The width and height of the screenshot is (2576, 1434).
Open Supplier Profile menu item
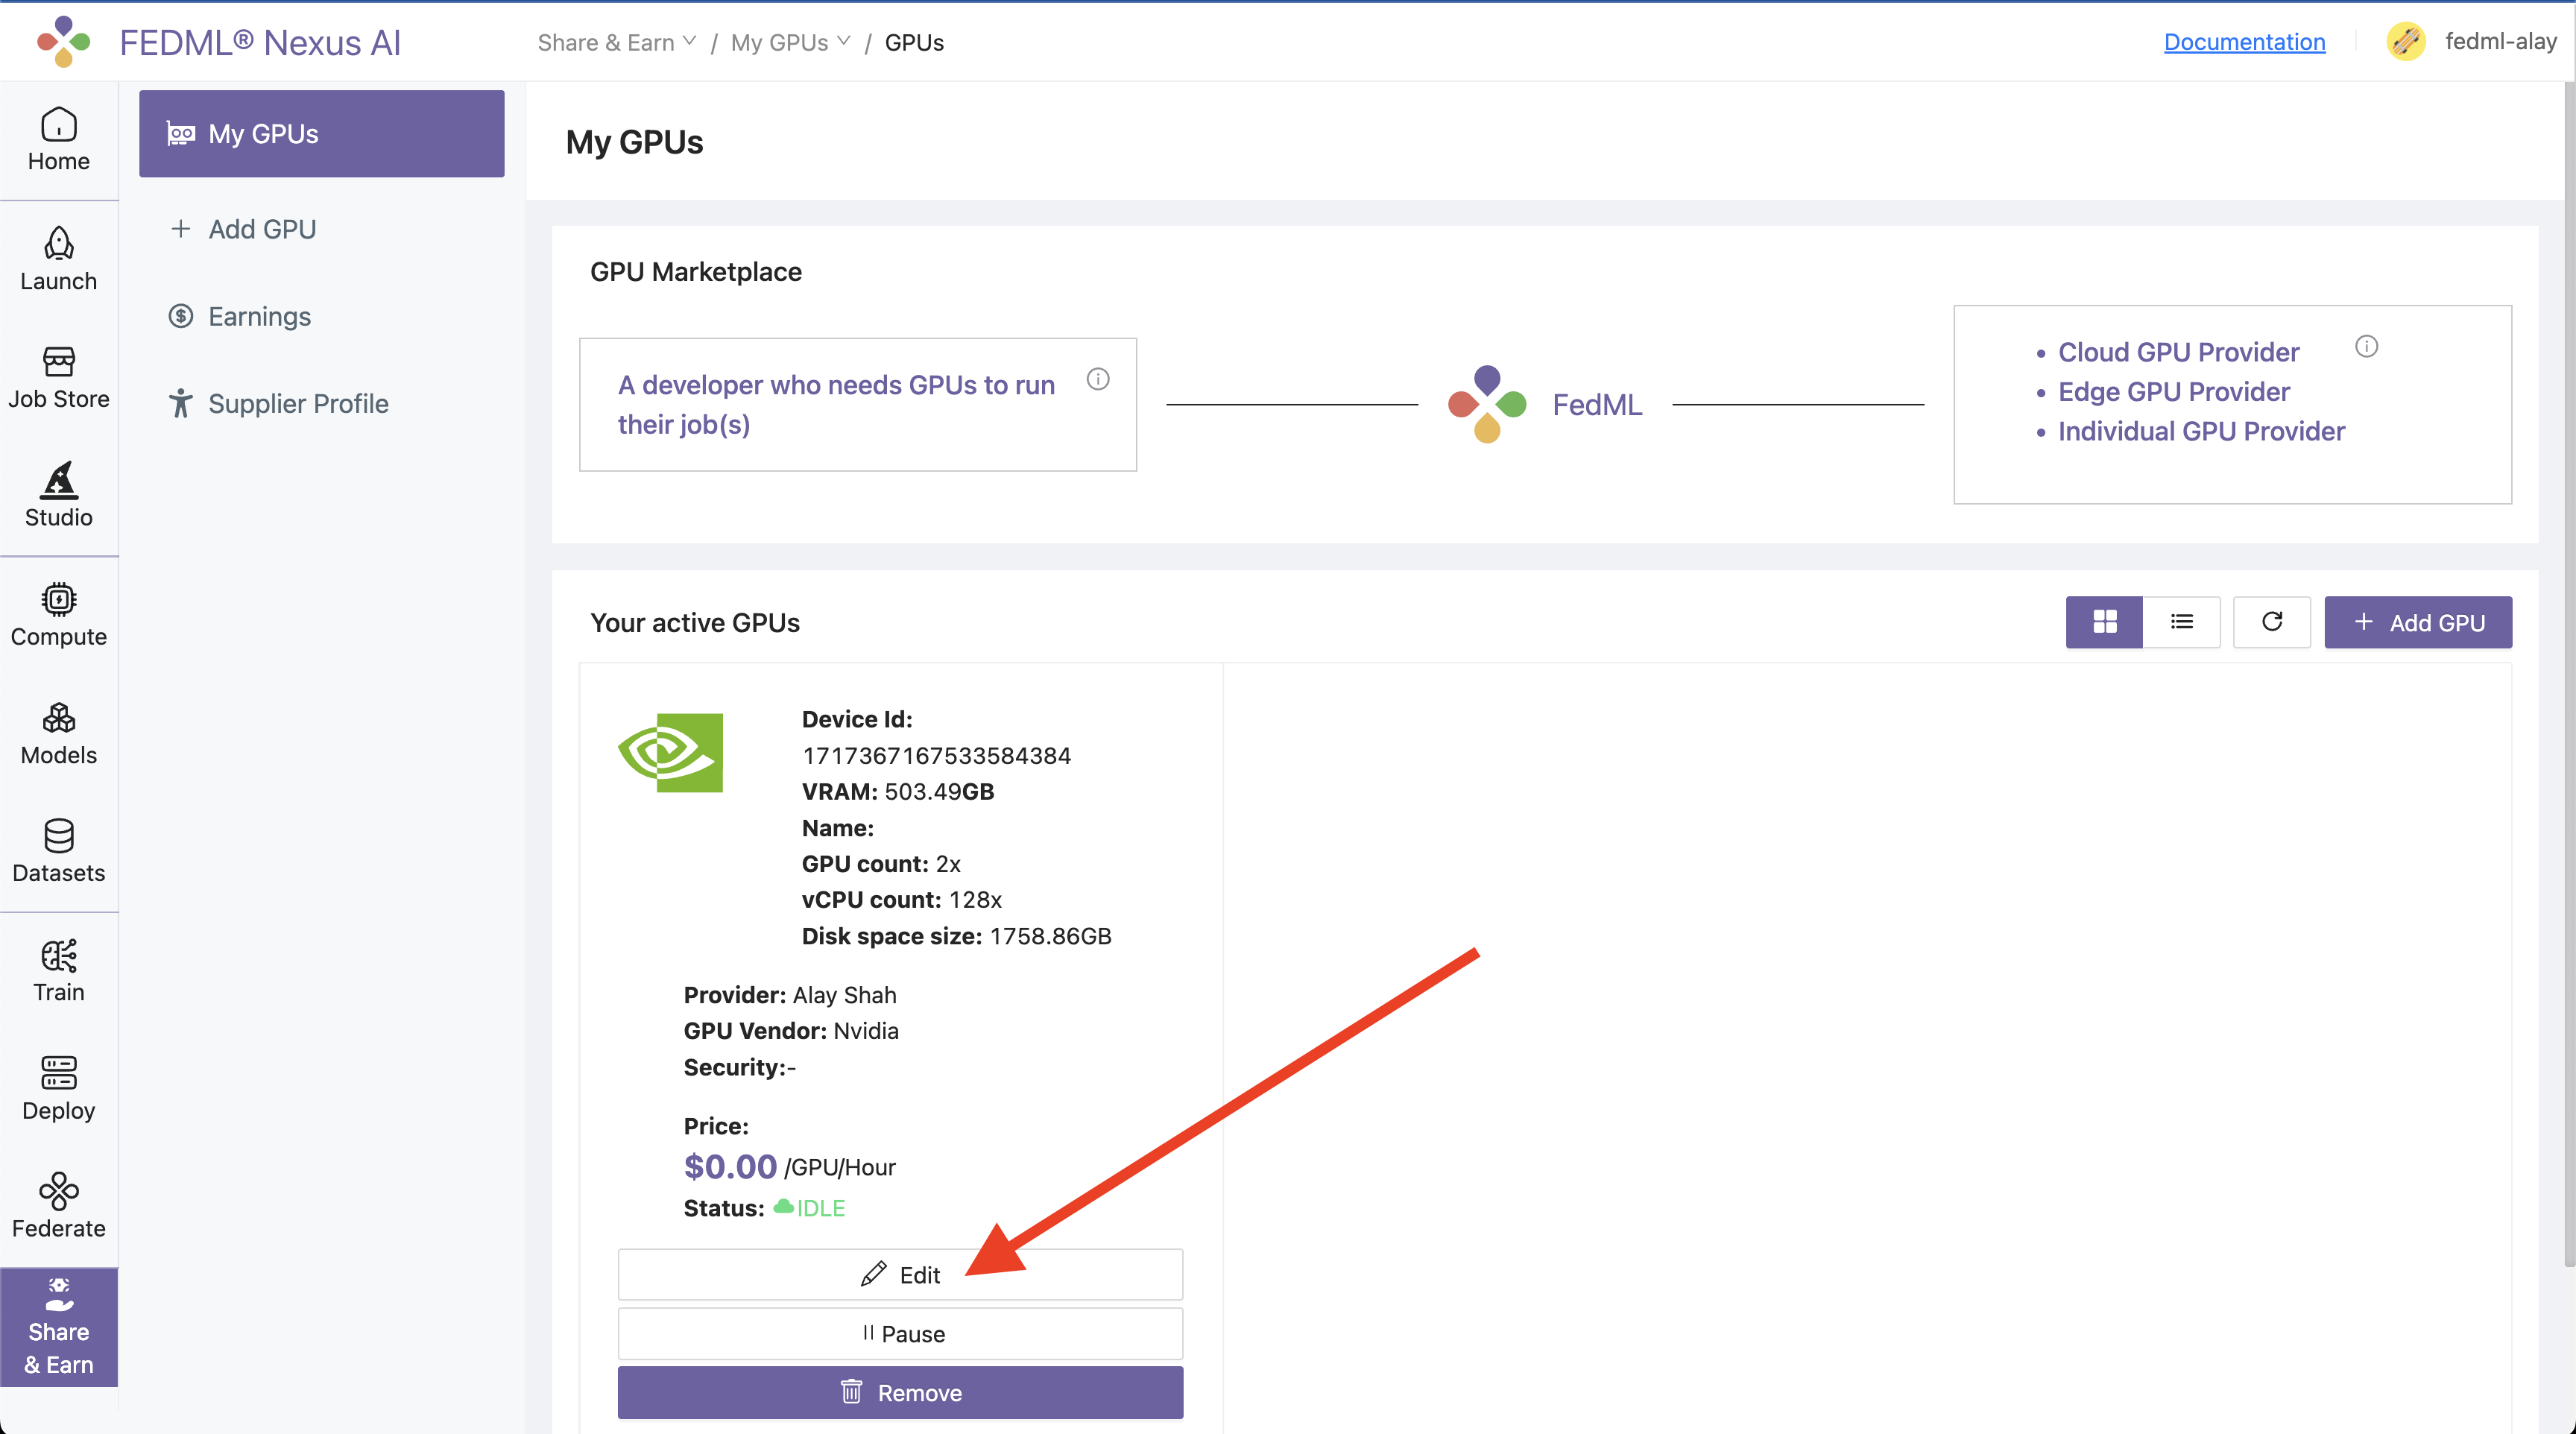pyautogui.click(x=298, y=403)
